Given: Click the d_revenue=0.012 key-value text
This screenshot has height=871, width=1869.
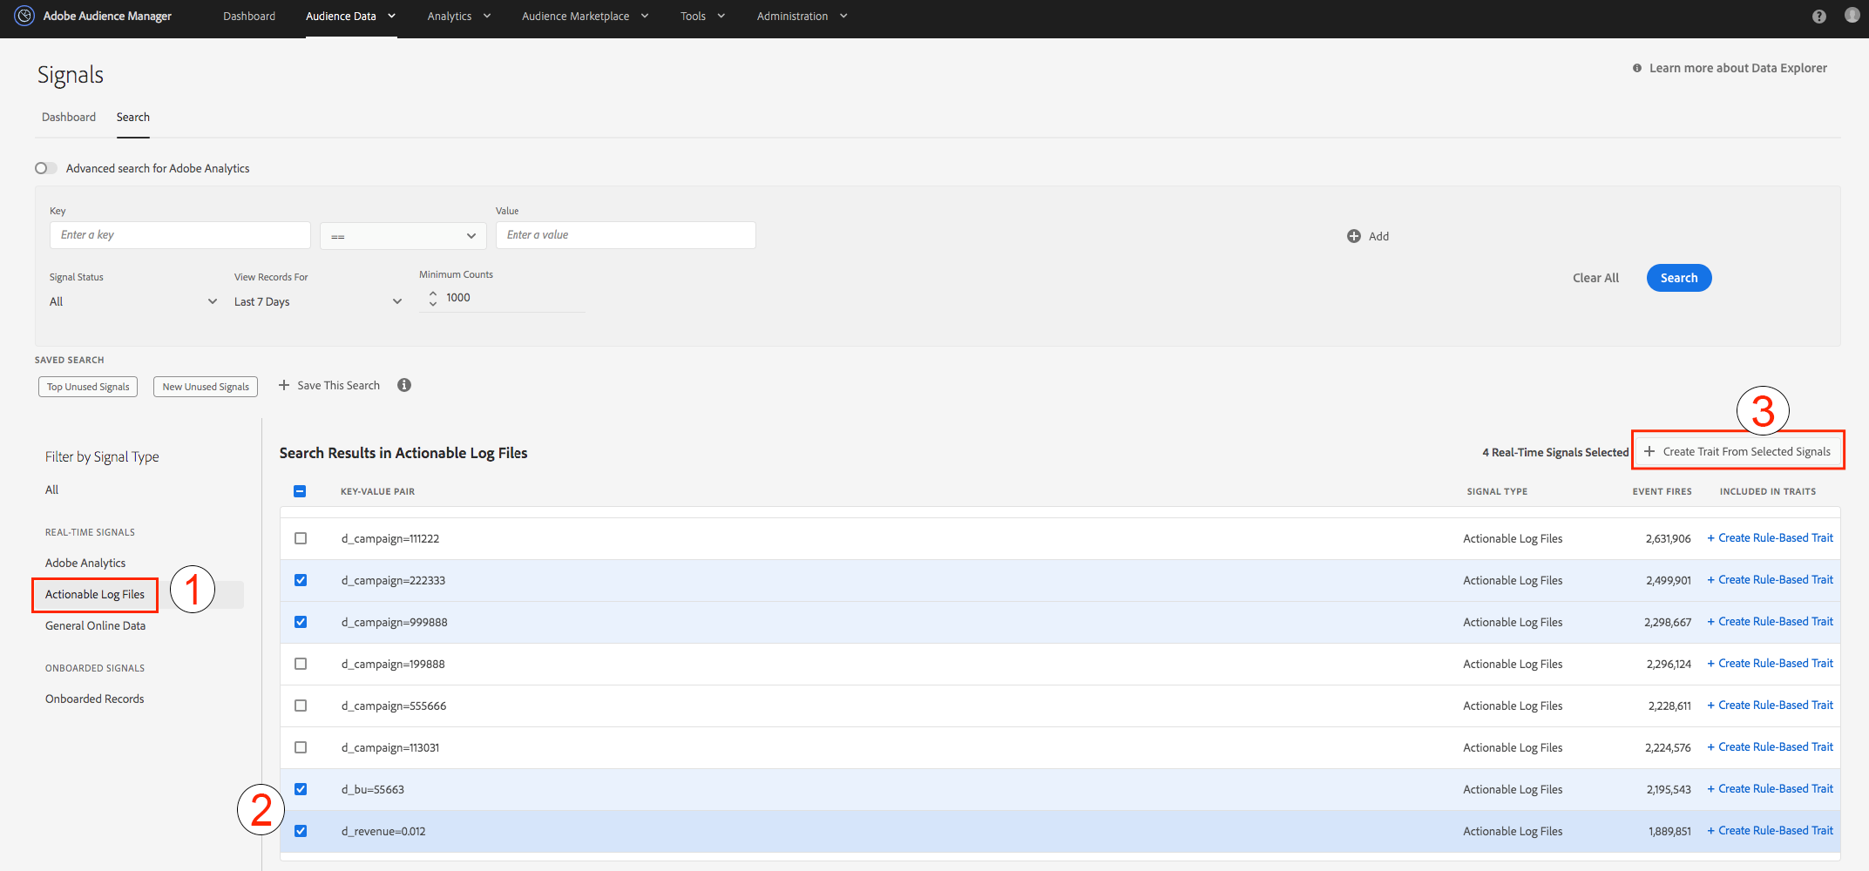Looking at the screenshot, I should [x=383, y=831].
